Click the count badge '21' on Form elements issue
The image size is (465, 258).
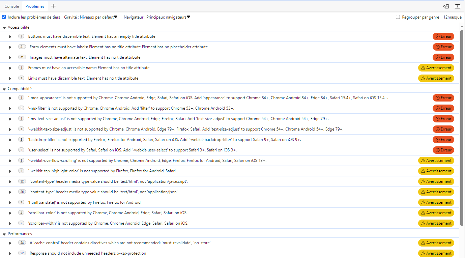[22, 47]
